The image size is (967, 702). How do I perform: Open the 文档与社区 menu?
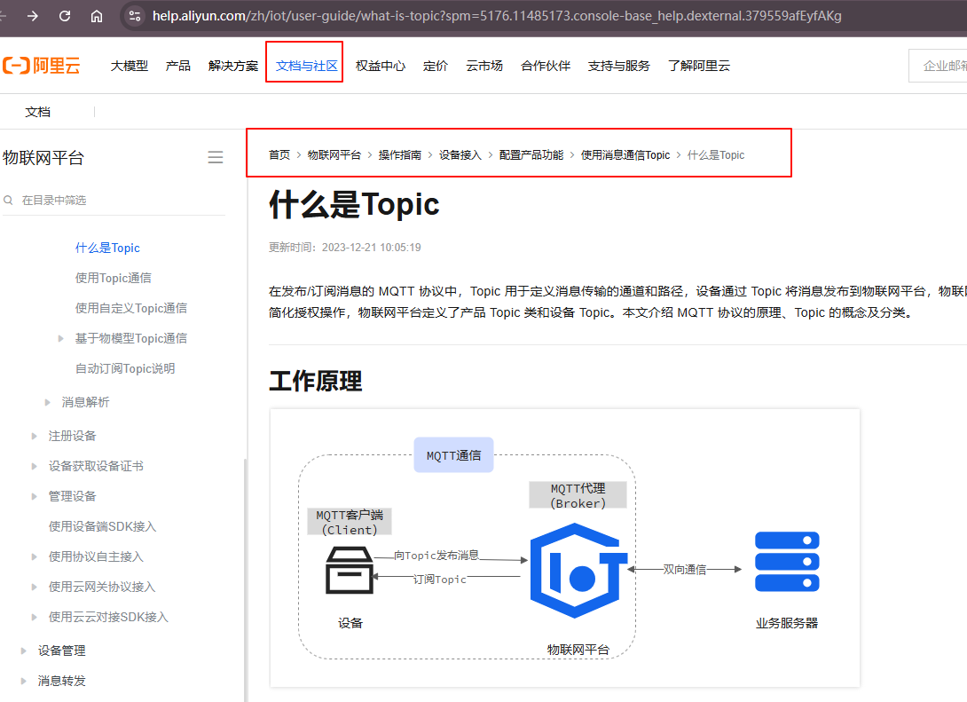306,66
